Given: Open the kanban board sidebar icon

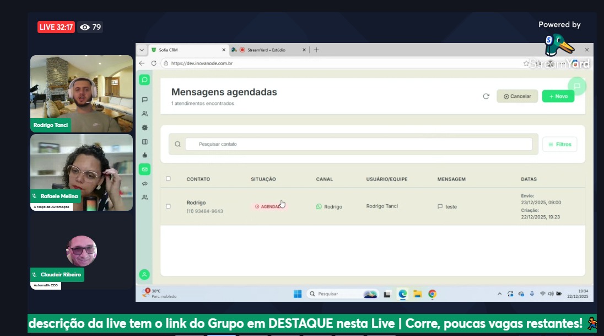Looking at the screenshot, I should (x=145, y=142).
